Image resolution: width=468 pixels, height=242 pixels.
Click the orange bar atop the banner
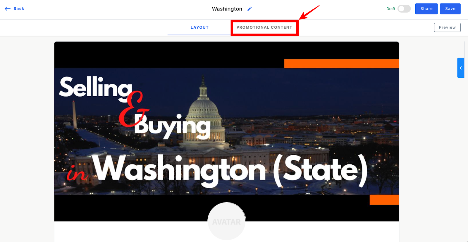[341, 64]
